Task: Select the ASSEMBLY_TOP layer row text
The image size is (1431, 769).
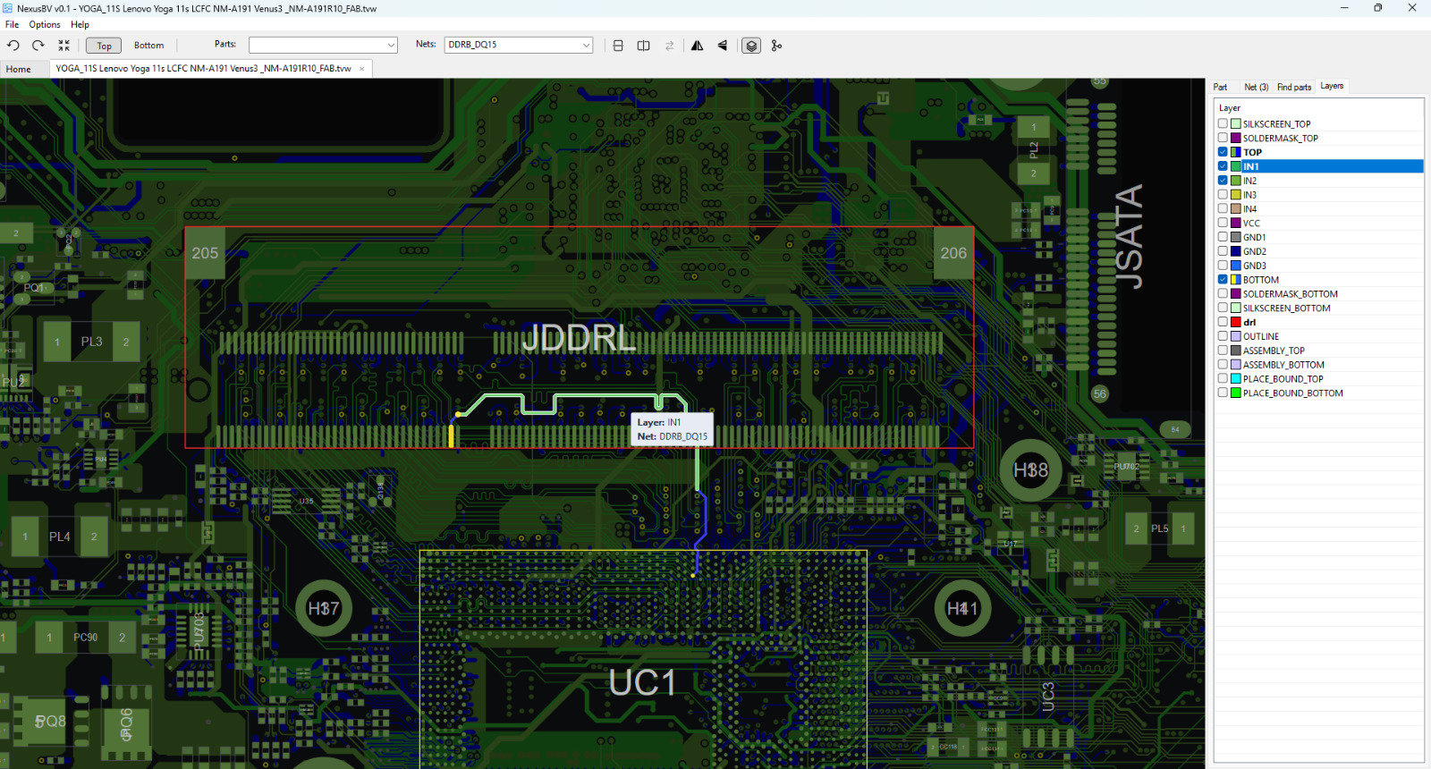Action: point(1274,351)
